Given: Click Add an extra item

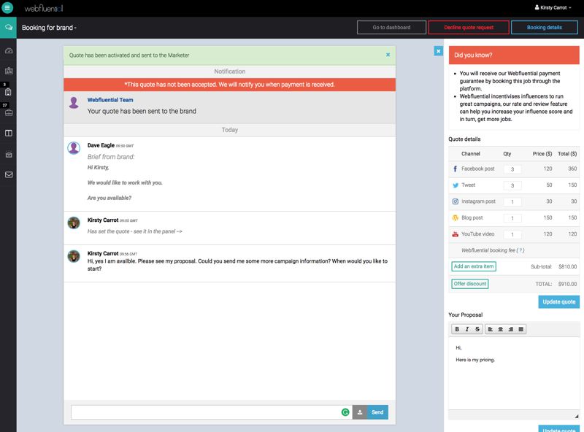Looking at the screenshot, I should click(x=474, y=266).
